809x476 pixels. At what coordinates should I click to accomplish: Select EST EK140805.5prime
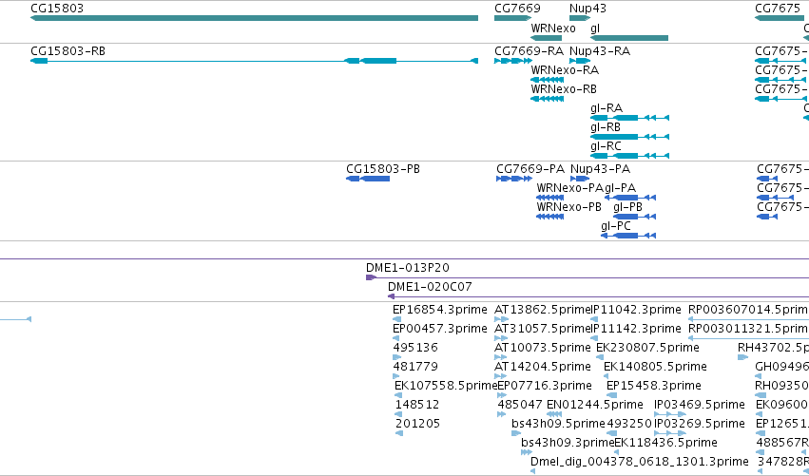coord(655,367)
